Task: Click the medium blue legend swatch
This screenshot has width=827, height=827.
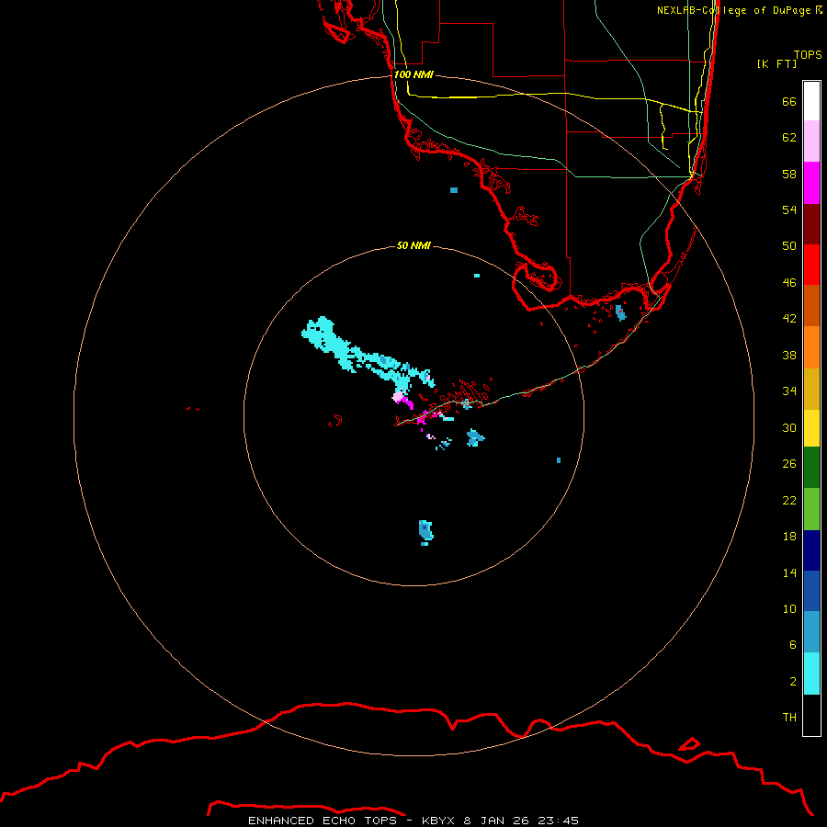Action: click(811, 591)
